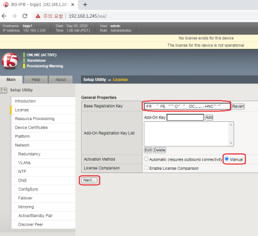Image resolution: width=258 pixels, height=236 pixels.
Task: Click the ONLINE (ACTIVE) status
Action: [x=42, y=55]
